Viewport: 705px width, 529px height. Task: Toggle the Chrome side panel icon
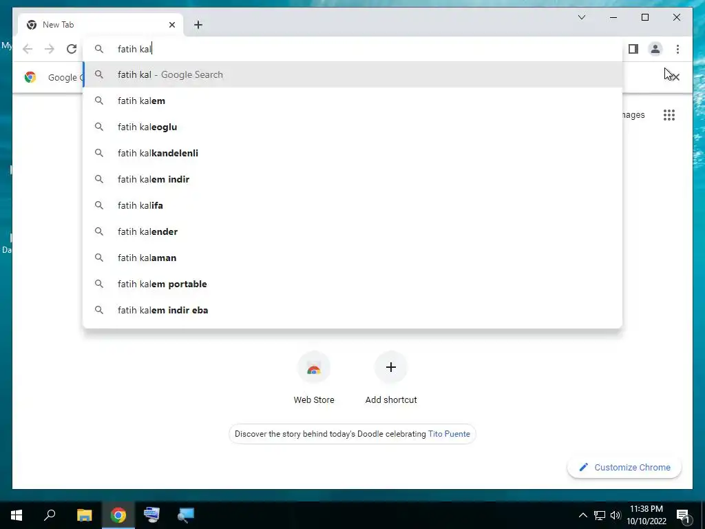coord(633,49)
